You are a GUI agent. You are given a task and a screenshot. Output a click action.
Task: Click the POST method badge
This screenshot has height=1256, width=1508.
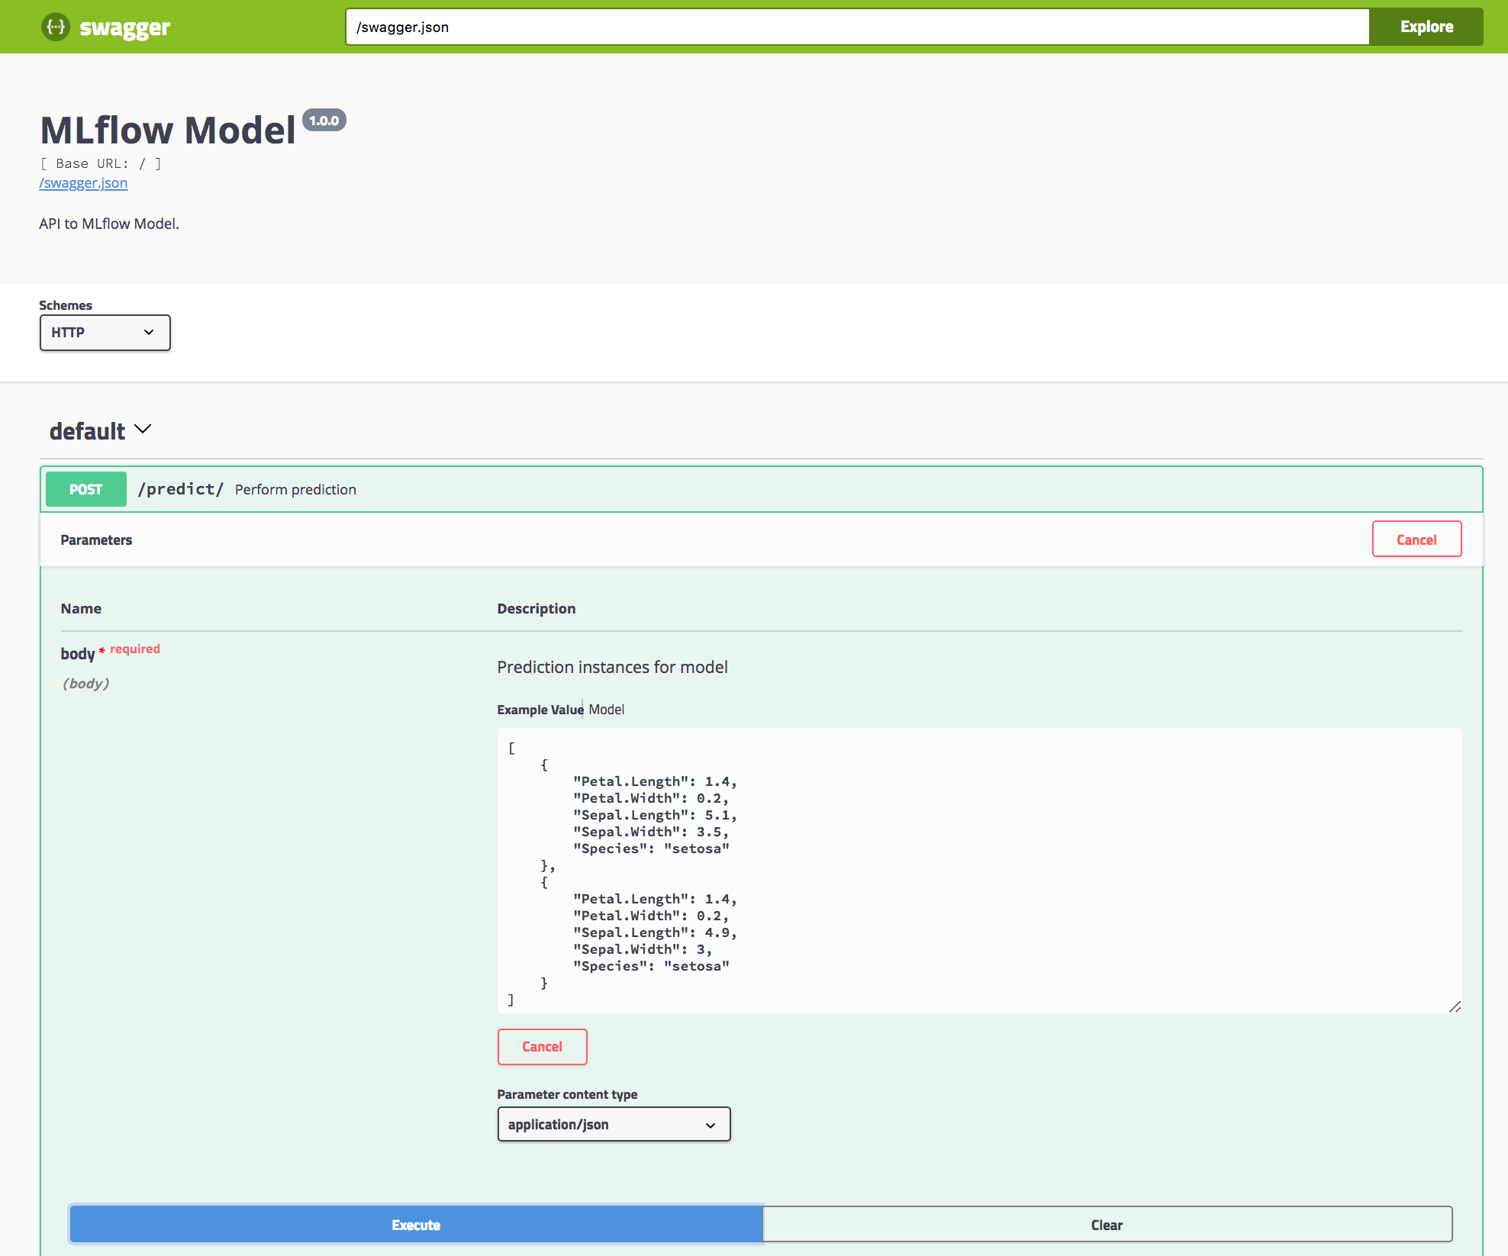pos(85,489)
